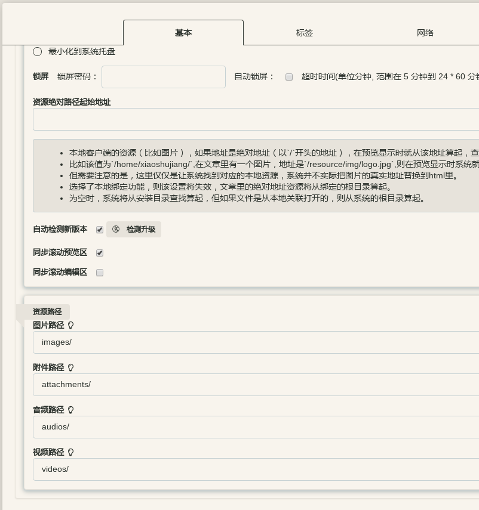Click the 资源路径 section header

point(47,311)
